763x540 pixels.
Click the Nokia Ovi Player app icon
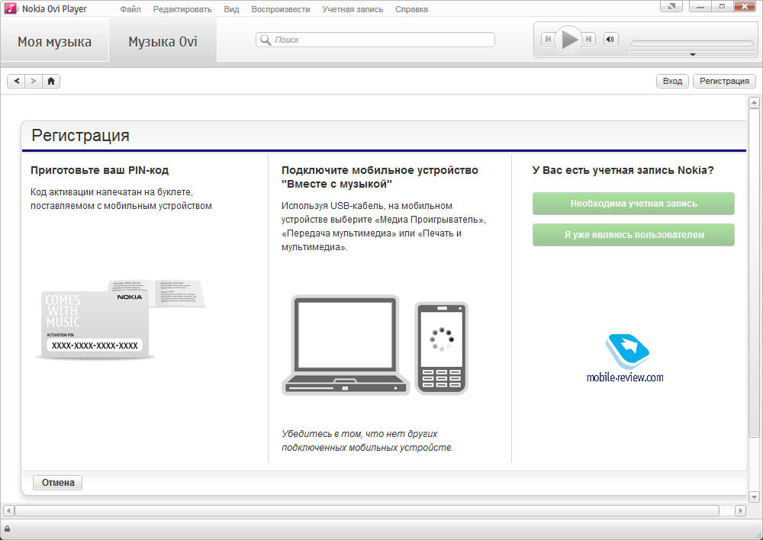pos(10,8)
